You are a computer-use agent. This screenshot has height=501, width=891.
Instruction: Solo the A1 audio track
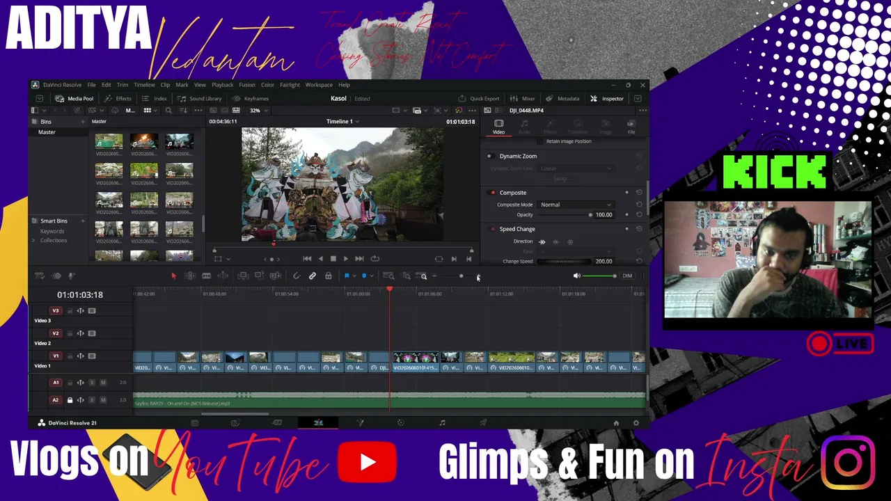coord(91,383)
